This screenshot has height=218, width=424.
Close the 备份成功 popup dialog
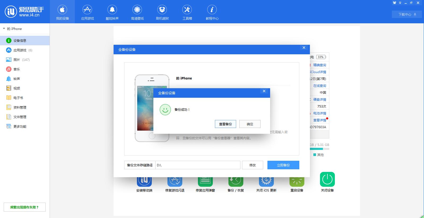pos(264,91)
